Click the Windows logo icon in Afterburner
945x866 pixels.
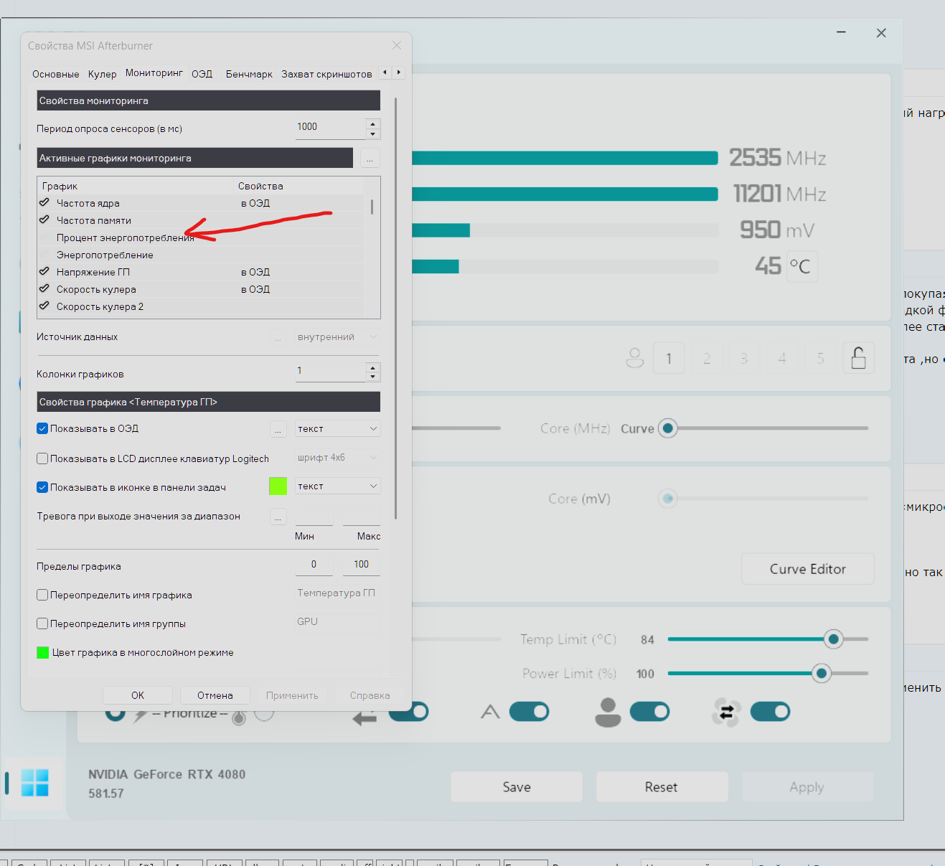34,782
